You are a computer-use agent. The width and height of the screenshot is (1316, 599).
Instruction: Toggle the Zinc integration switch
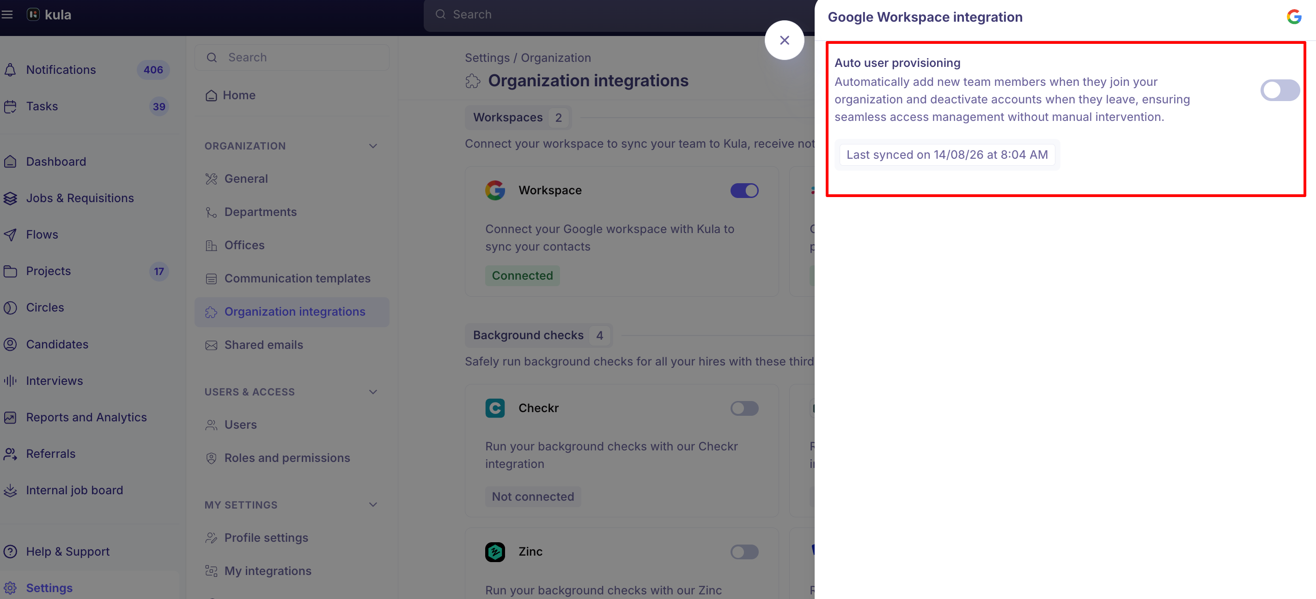(744, 552)
